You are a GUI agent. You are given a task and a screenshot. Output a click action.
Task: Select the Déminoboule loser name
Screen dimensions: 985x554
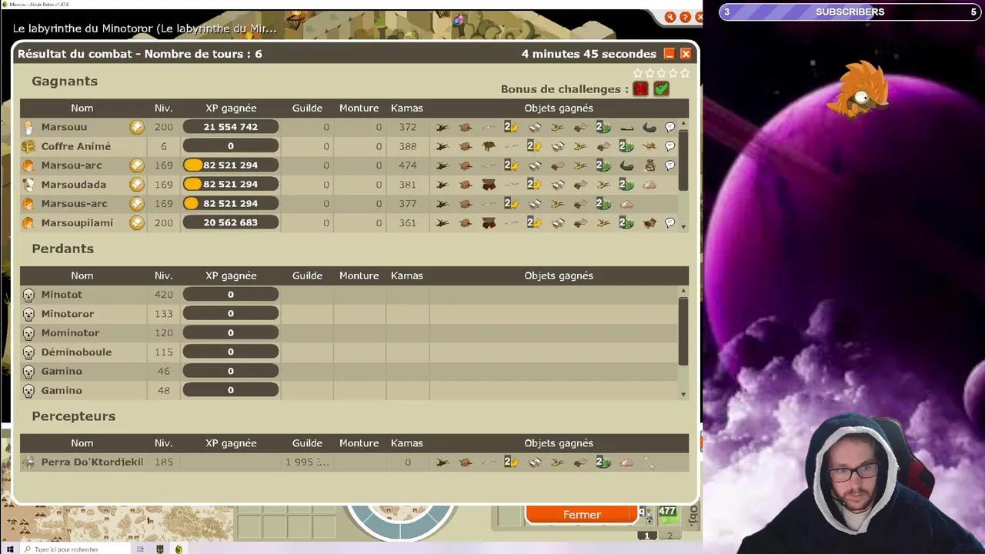tap(76, 352)
